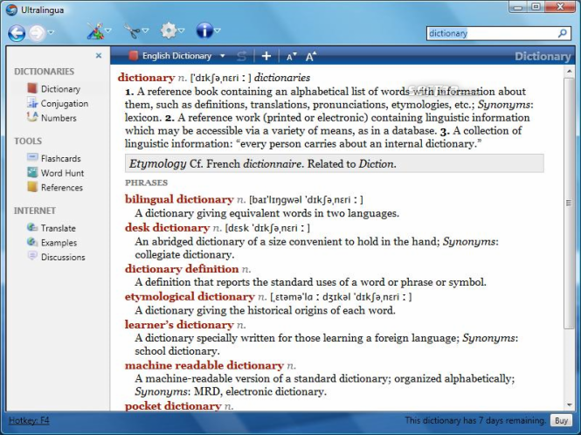
Task: Click the magnifying glass search icon
Action: tap(563, 33)
